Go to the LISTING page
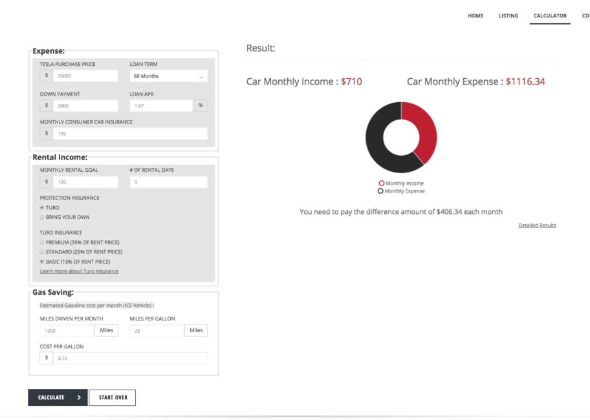Viewport: 590px width, 420px height. tap(508, 16)
